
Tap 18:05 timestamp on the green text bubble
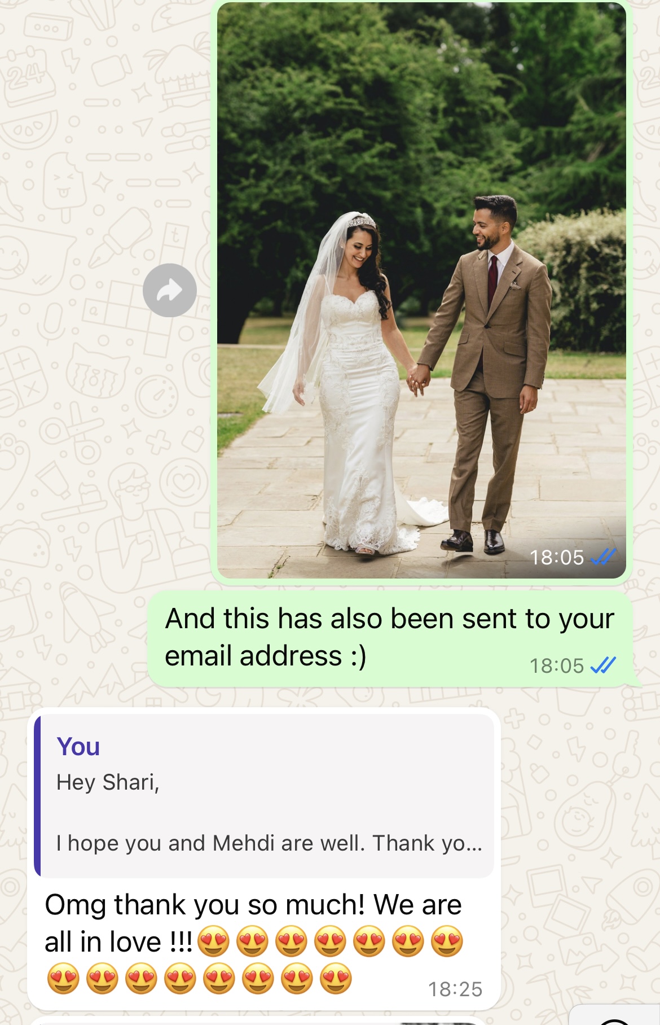(557, 666)
